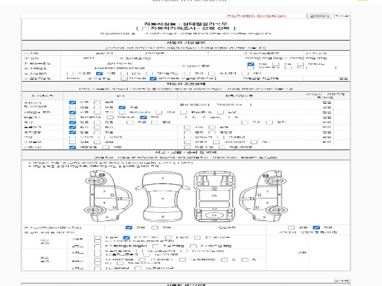Toggle the checked insurer warranty checkbox
This screenshot has width=382, height=286.
coord(153,79)
